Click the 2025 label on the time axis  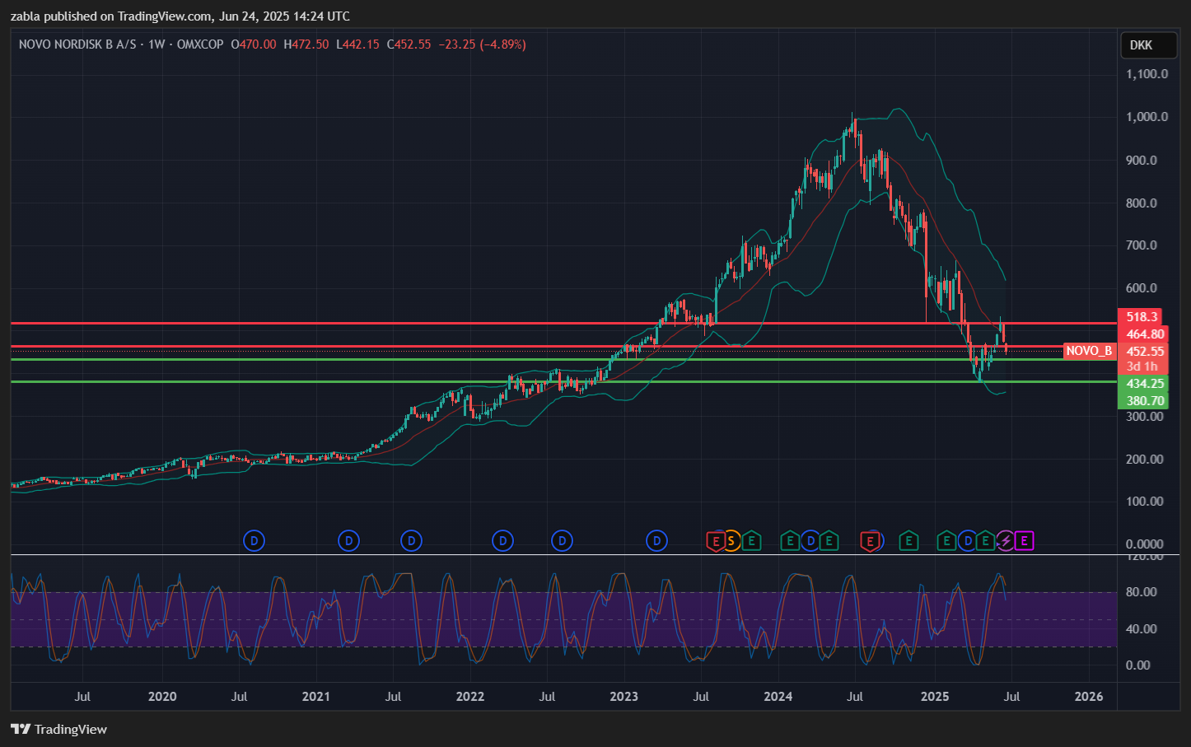click(x=935, y=697)
